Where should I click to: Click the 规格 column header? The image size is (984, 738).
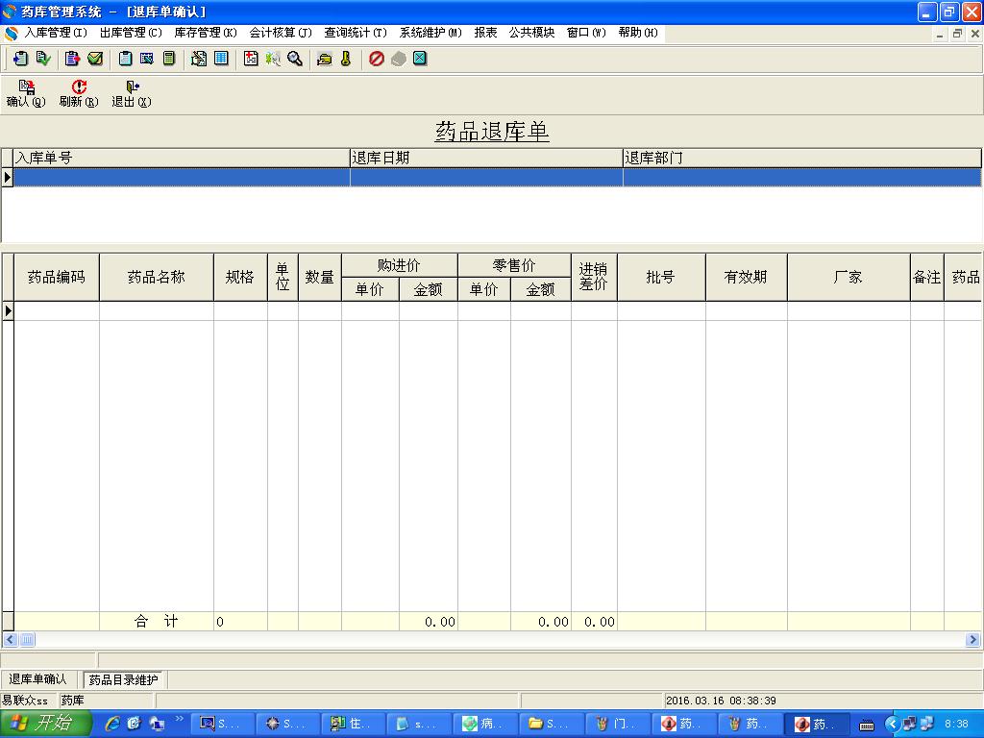pyautogui.click(x=240, y=278)
